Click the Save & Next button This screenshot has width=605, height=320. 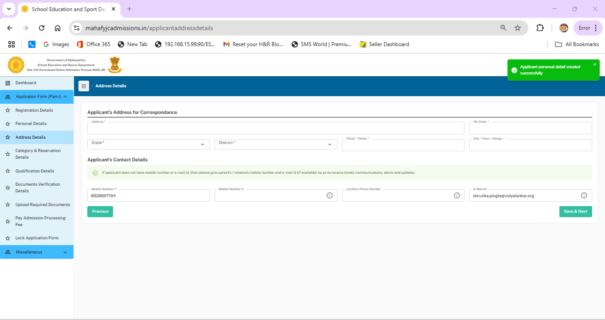576,211
